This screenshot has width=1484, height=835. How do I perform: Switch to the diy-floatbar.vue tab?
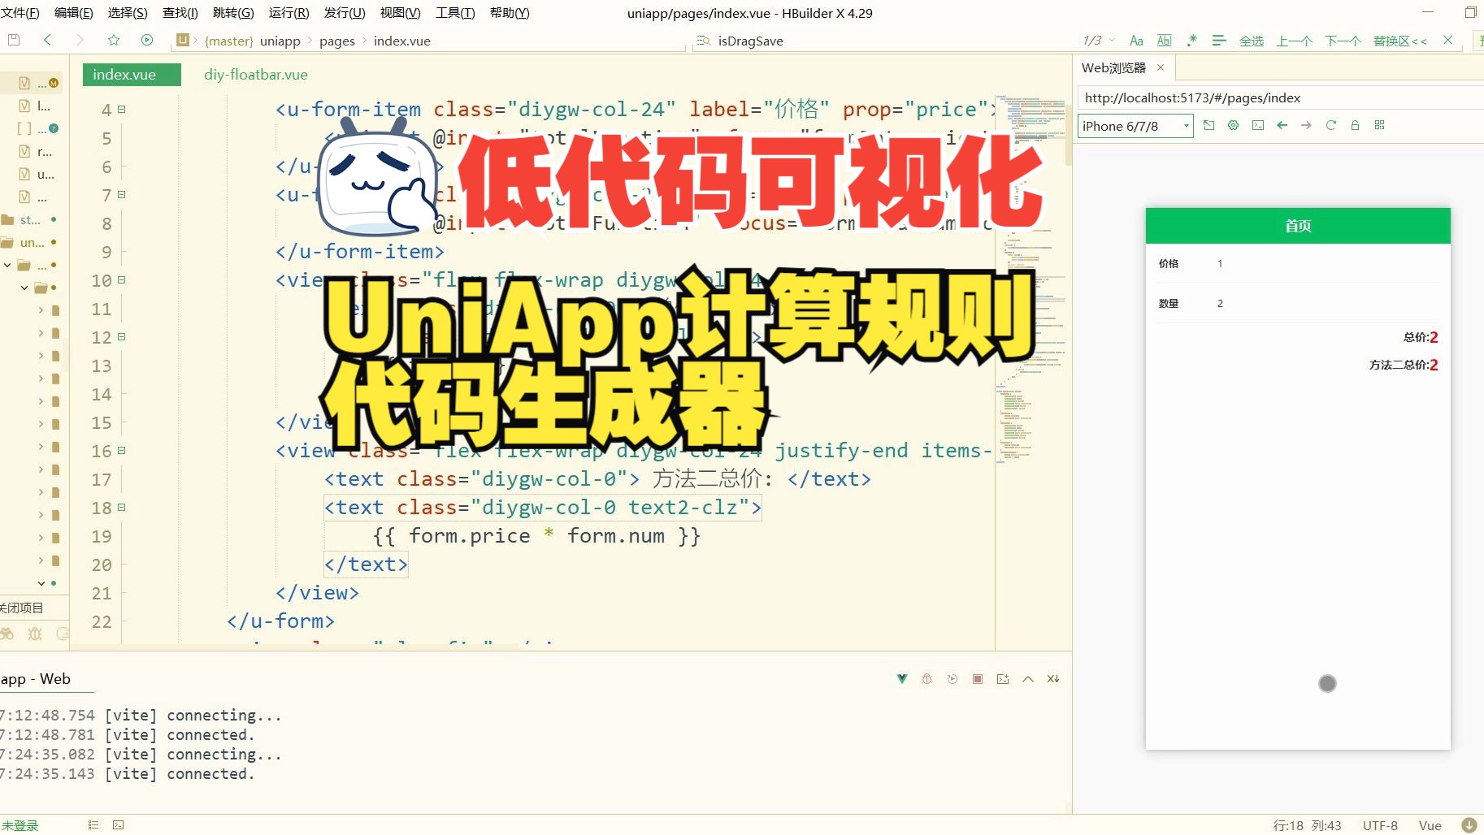(254, 74)
